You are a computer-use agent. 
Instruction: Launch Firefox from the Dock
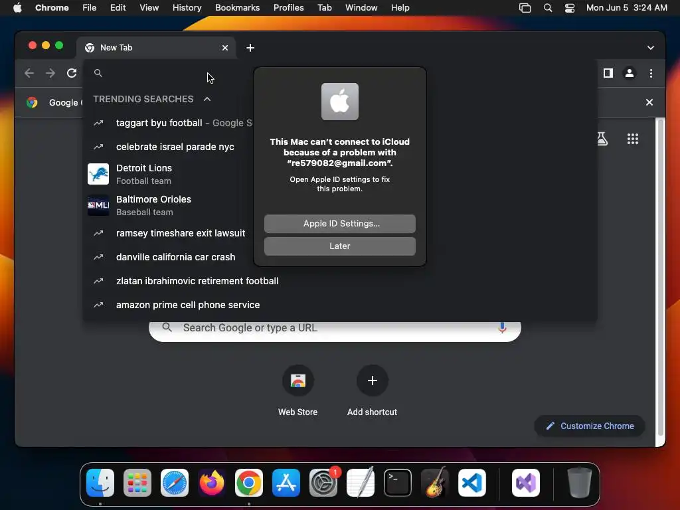click(212, 483)
